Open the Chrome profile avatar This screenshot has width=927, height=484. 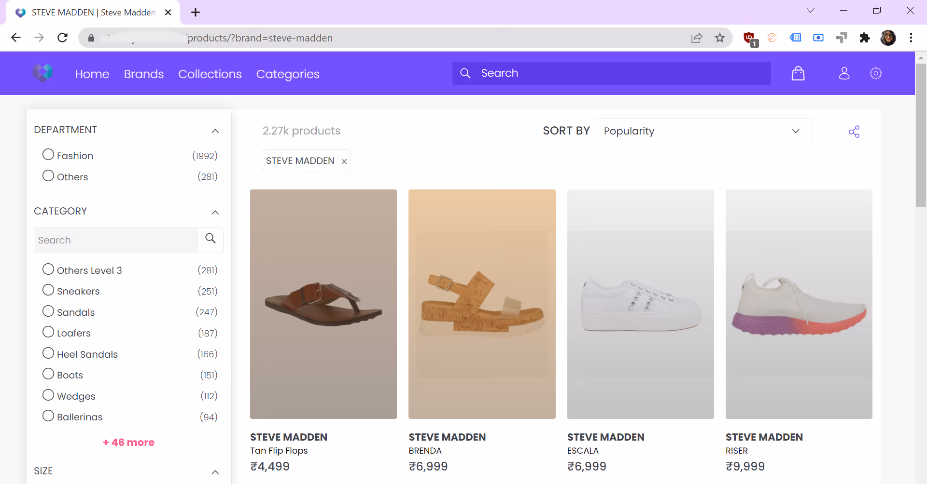pos(888,38)
